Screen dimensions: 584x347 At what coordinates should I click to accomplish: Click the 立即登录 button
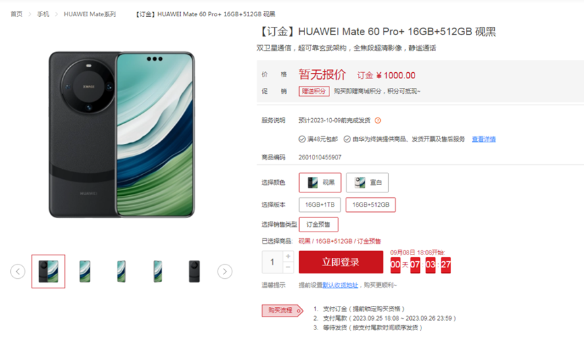pos(341,262)
